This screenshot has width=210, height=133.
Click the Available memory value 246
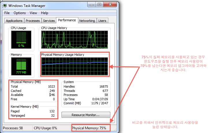[52, 95]
